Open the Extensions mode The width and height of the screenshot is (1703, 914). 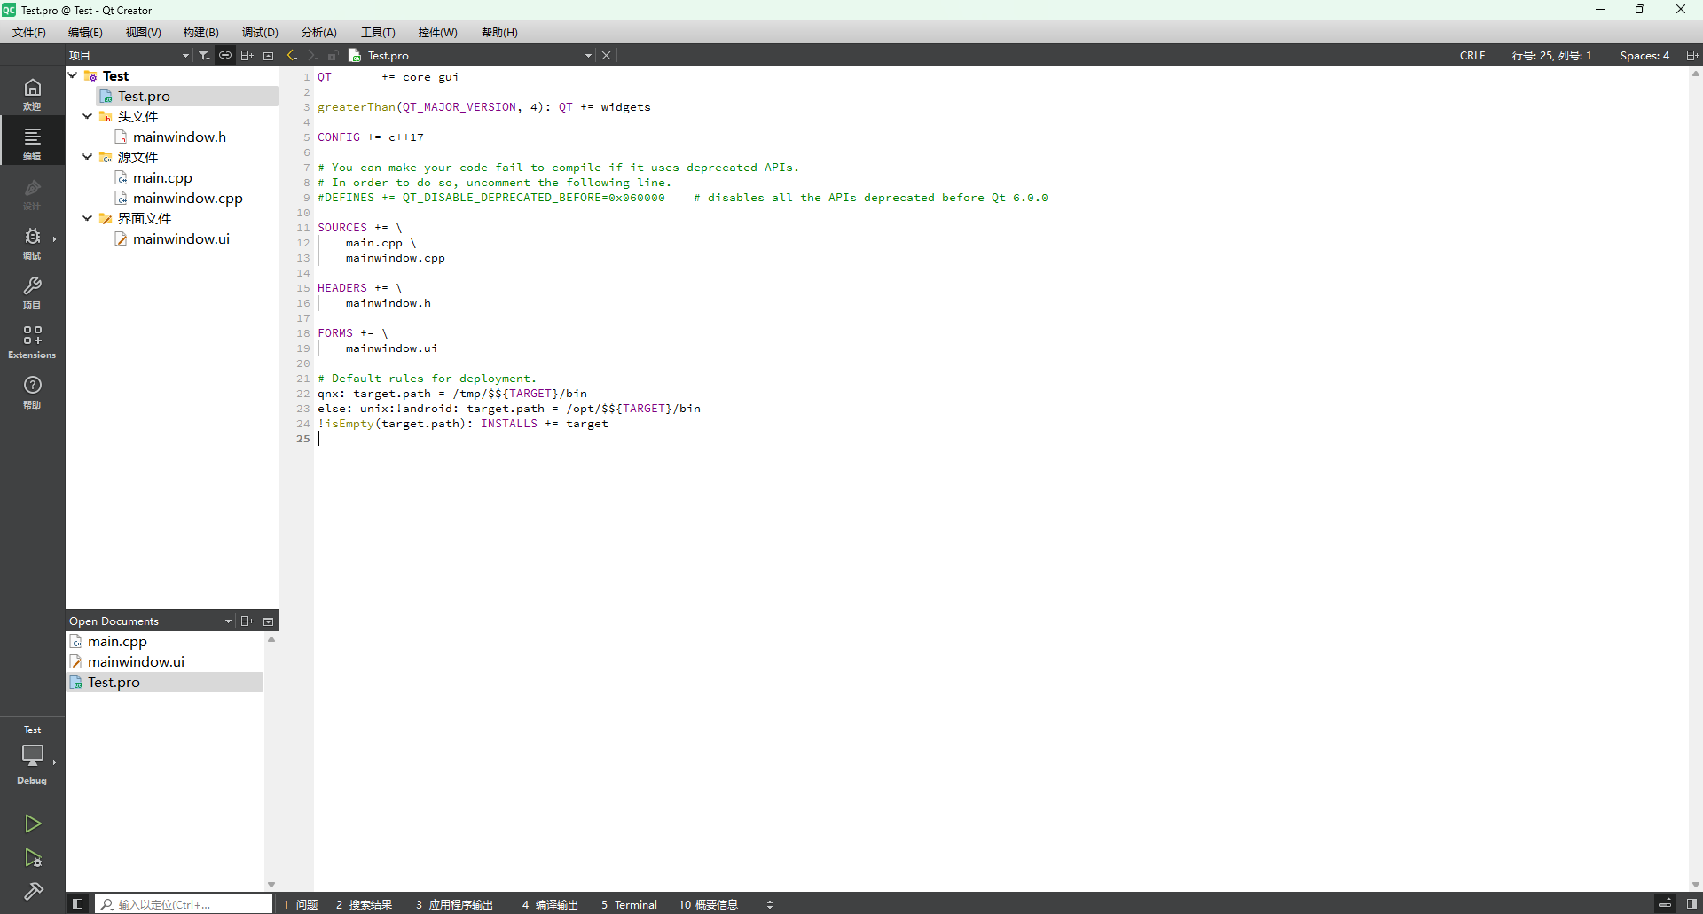(x=32, y=341)
